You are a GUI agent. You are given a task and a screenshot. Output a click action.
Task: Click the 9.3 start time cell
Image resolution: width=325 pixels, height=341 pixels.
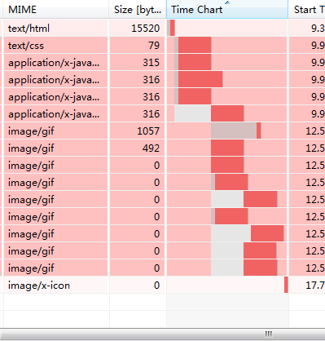tap(307, 28)
